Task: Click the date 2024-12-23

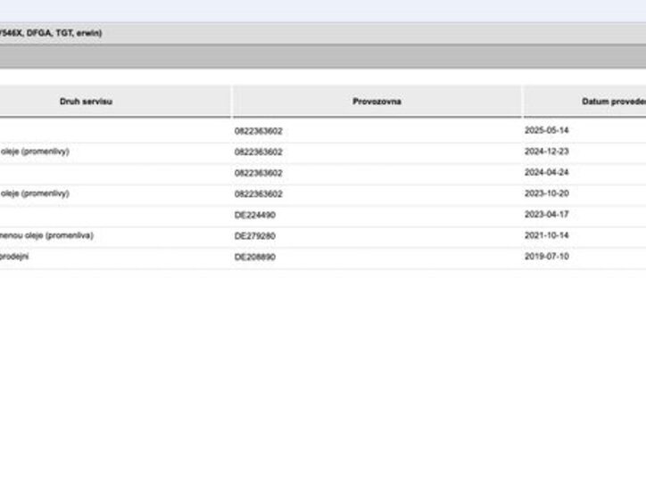Action: coord(546,151)
